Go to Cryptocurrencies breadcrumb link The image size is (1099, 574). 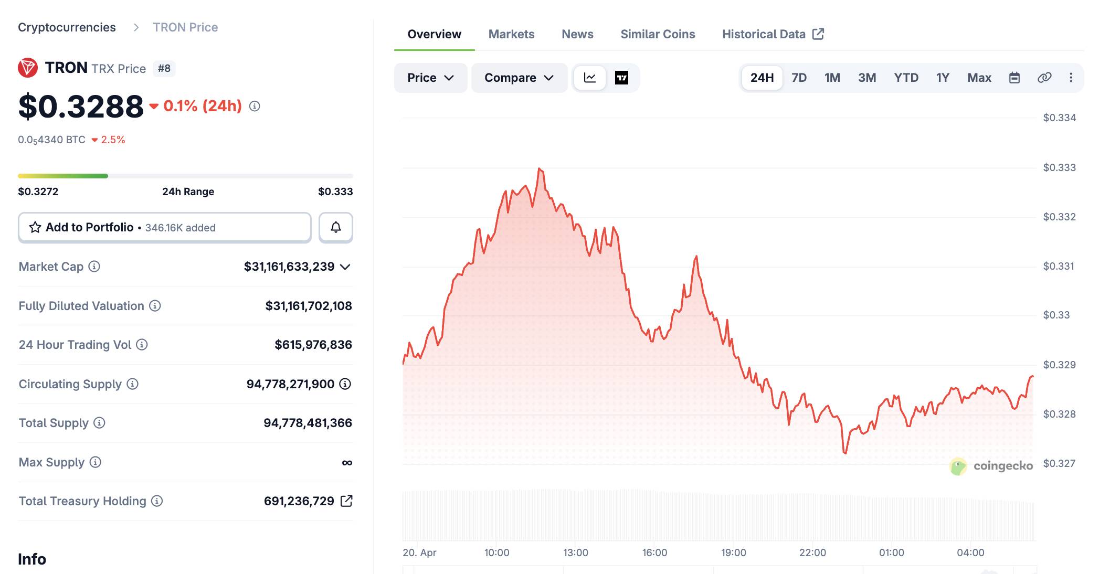coord(67,27)
